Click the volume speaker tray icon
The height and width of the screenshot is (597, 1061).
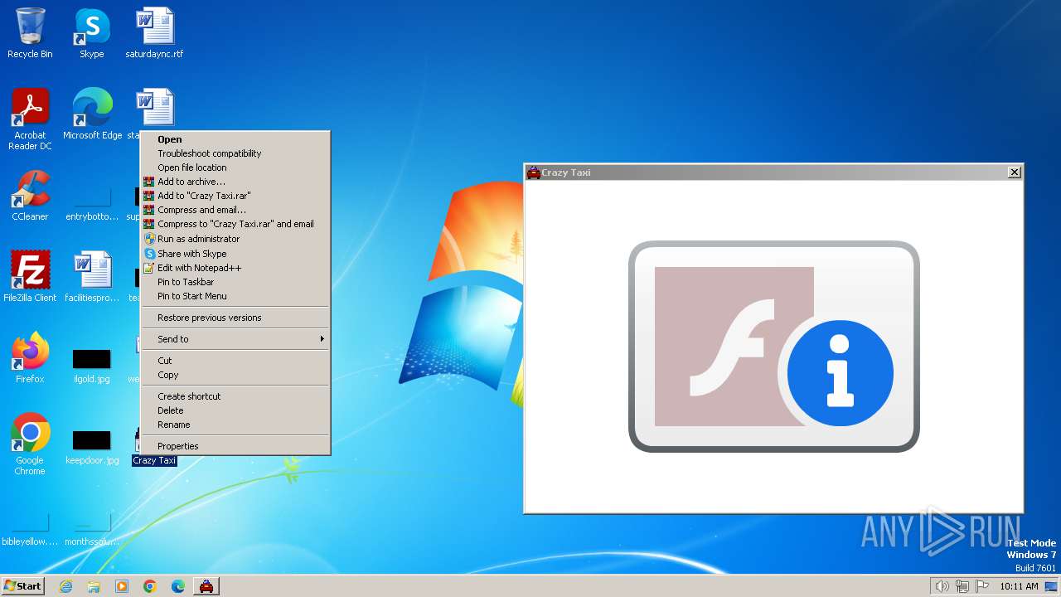[942, 586]
